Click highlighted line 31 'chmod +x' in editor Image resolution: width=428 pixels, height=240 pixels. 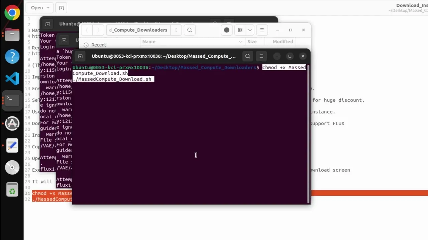52,193
